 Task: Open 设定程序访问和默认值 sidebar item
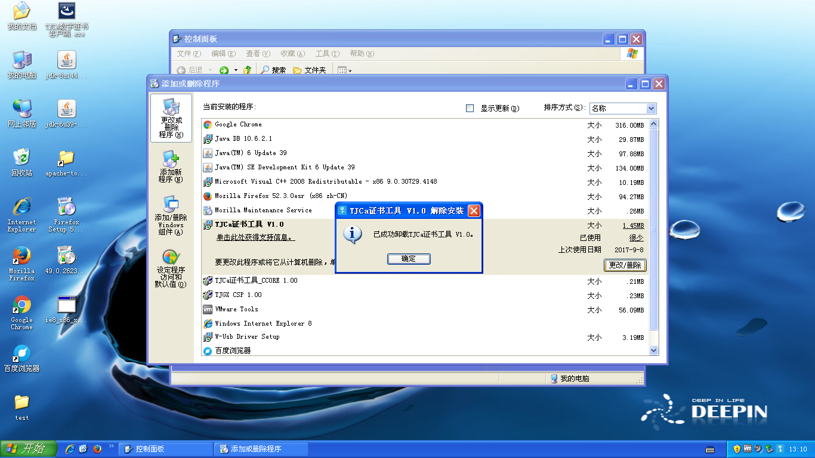[x=171, y=269]
